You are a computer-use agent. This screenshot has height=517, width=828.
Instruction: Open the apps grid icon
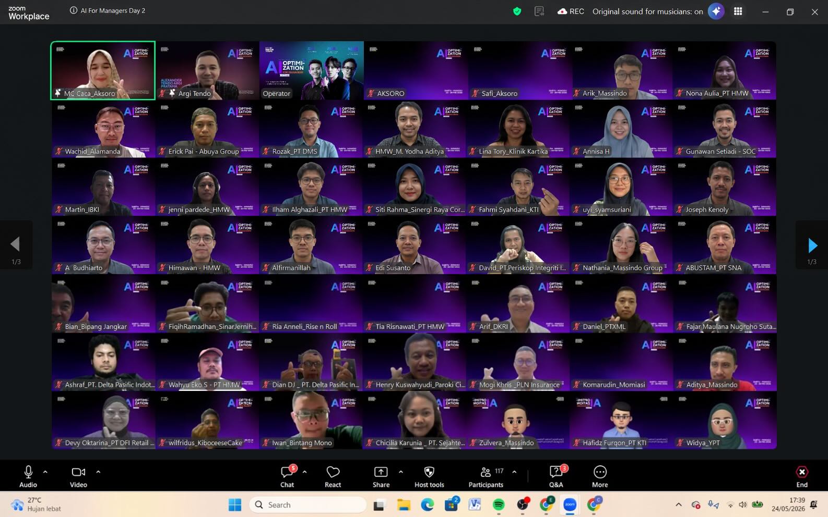click(x=738, y=11)
